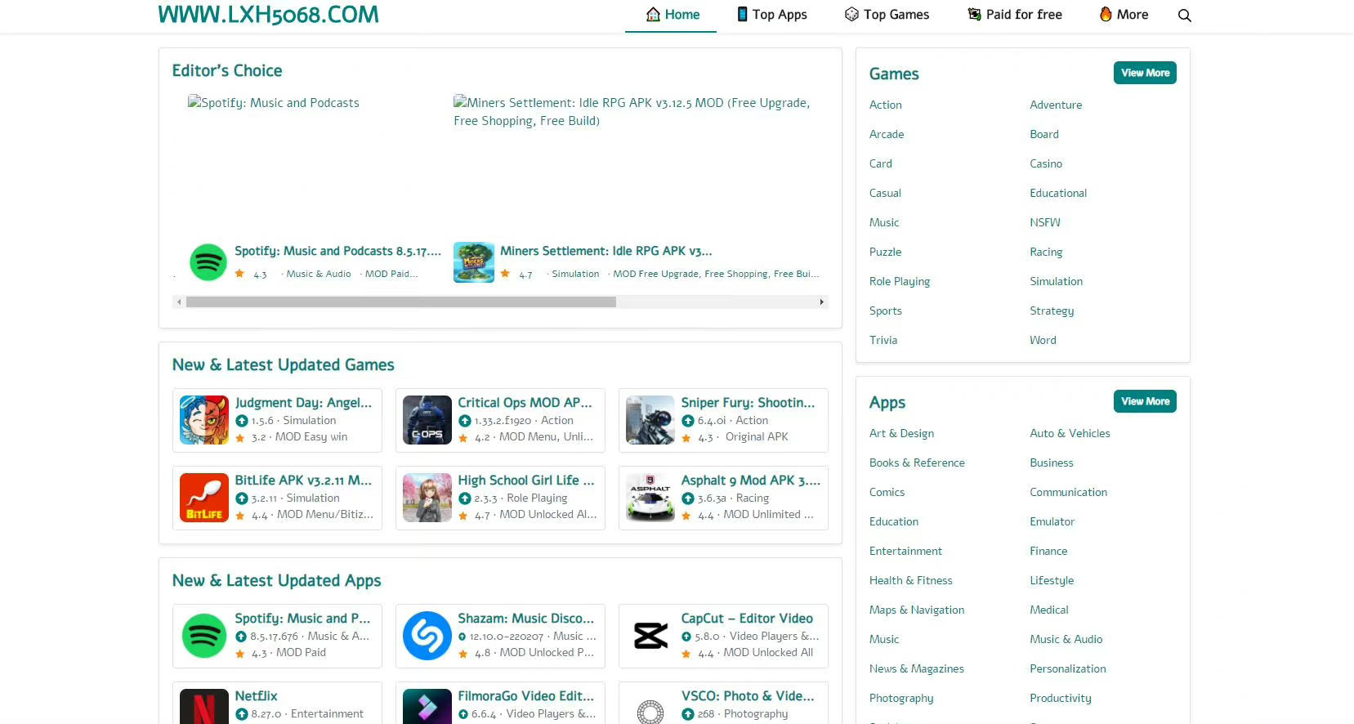Click View More in Apps panel
Image resolution: width=1354 pixels, height=724 pixels.
point(1145,401)
